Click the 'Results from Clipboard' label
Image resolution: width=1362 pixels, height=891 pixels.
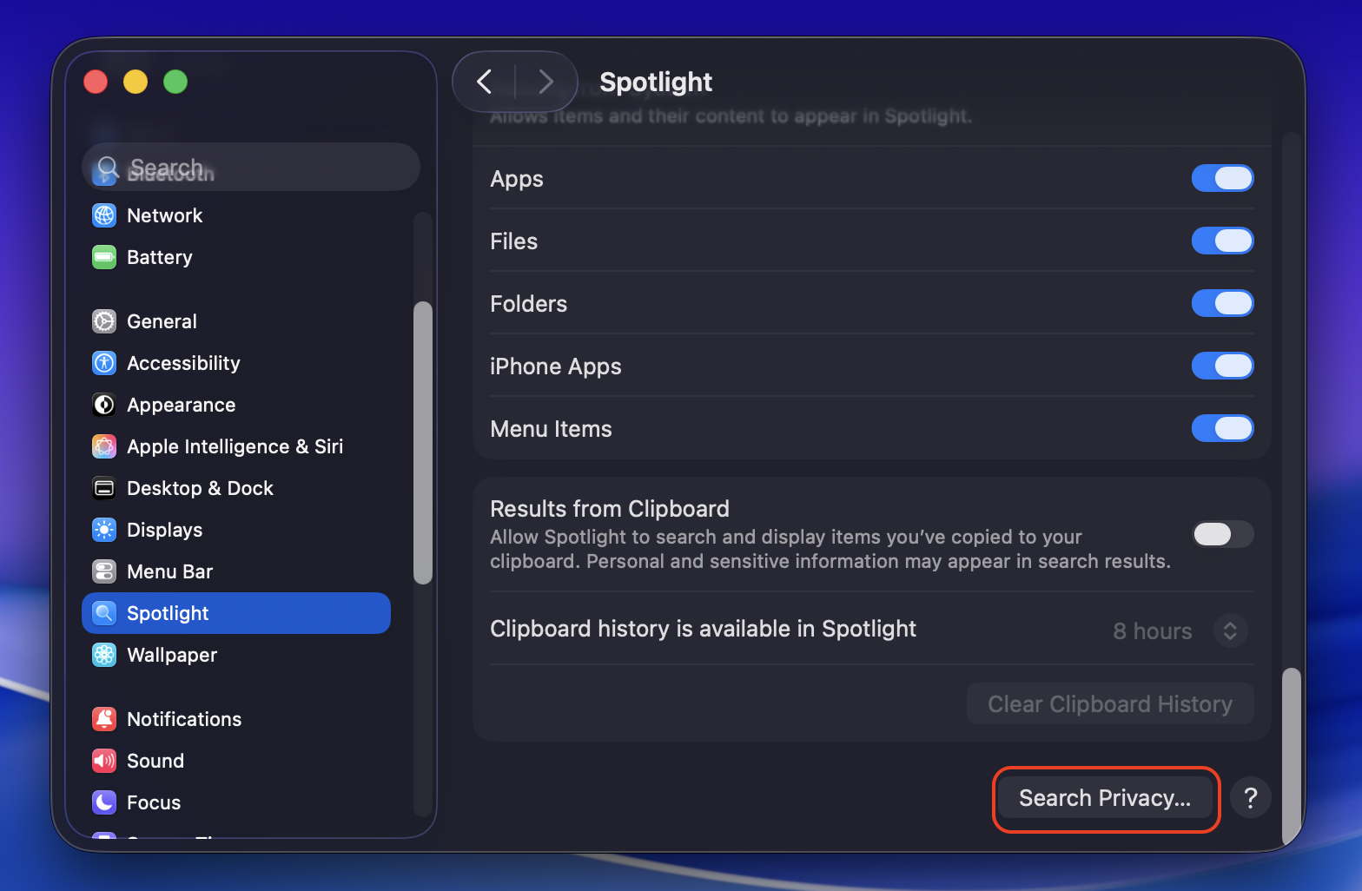point(610,508)
